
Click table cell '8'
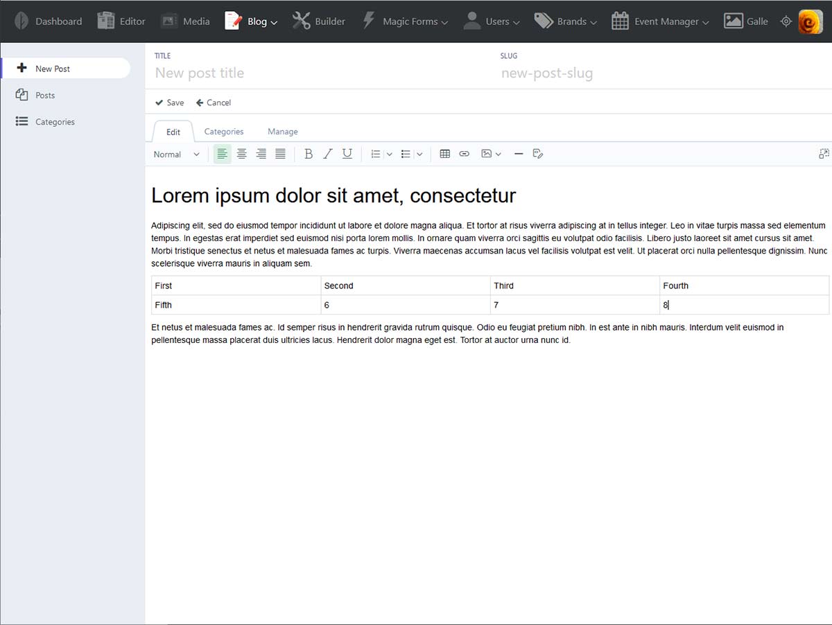(744, 305)
